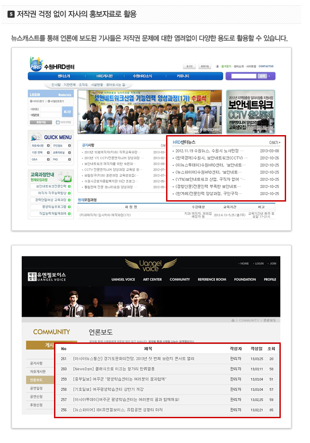Click the 즐겨찾기 top link
This screenshot has width=310, height=443.
click(226, 66)
